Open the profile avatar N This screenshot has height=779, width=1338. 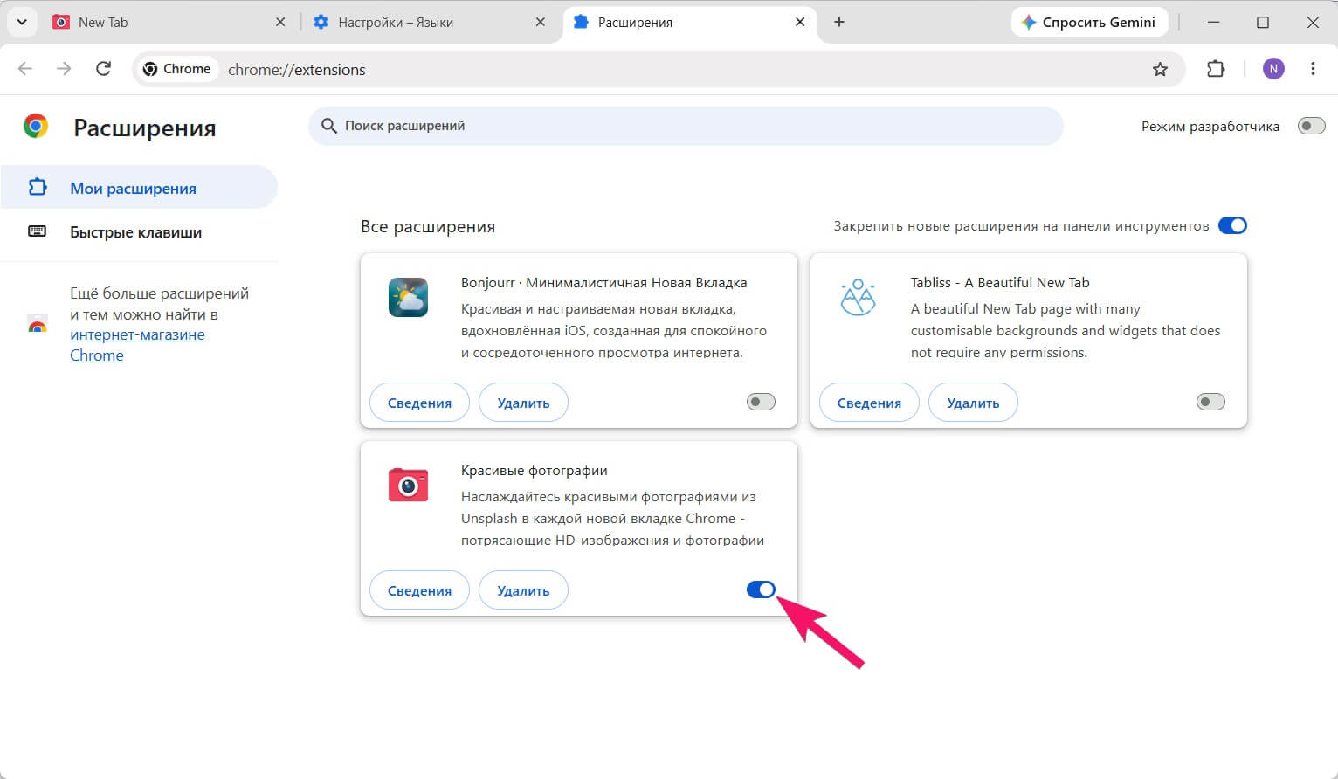point(1273,69)
